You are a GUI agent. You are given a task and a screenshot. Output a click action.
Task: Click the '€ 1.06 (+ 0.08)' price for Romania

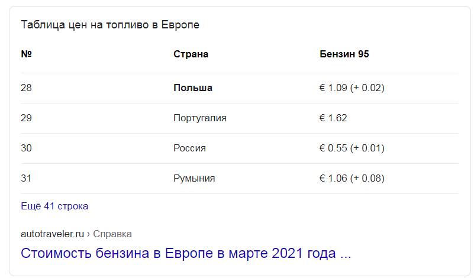[x=352, y=178]
